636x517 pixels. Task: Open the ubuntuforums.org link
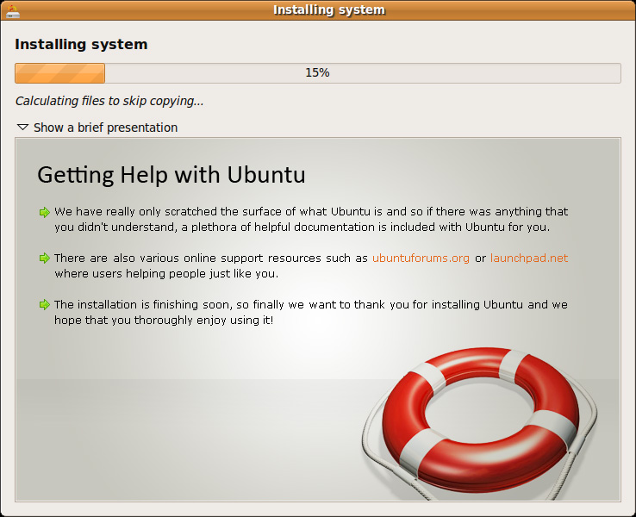(421, 258)
